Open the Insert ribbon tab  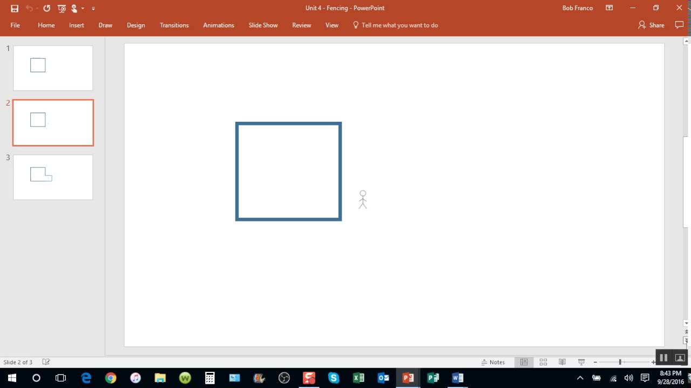click(x=77, y=25)
